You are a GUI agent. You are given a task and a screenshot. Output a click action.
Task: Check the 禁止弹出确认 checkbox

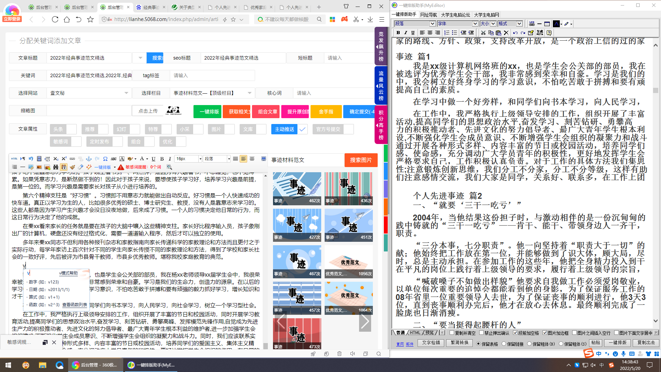pyautogui.click(x=481, y=333)
